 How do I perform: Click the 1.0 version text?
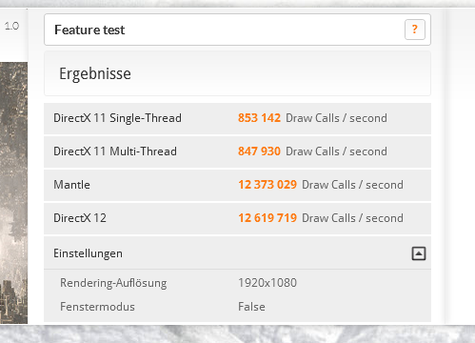[12, 26]
